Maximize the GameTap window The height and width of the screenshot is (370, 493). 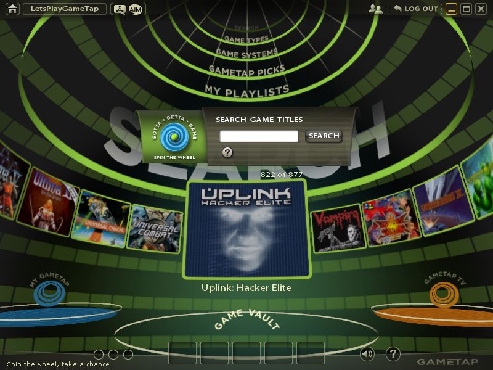467,9
